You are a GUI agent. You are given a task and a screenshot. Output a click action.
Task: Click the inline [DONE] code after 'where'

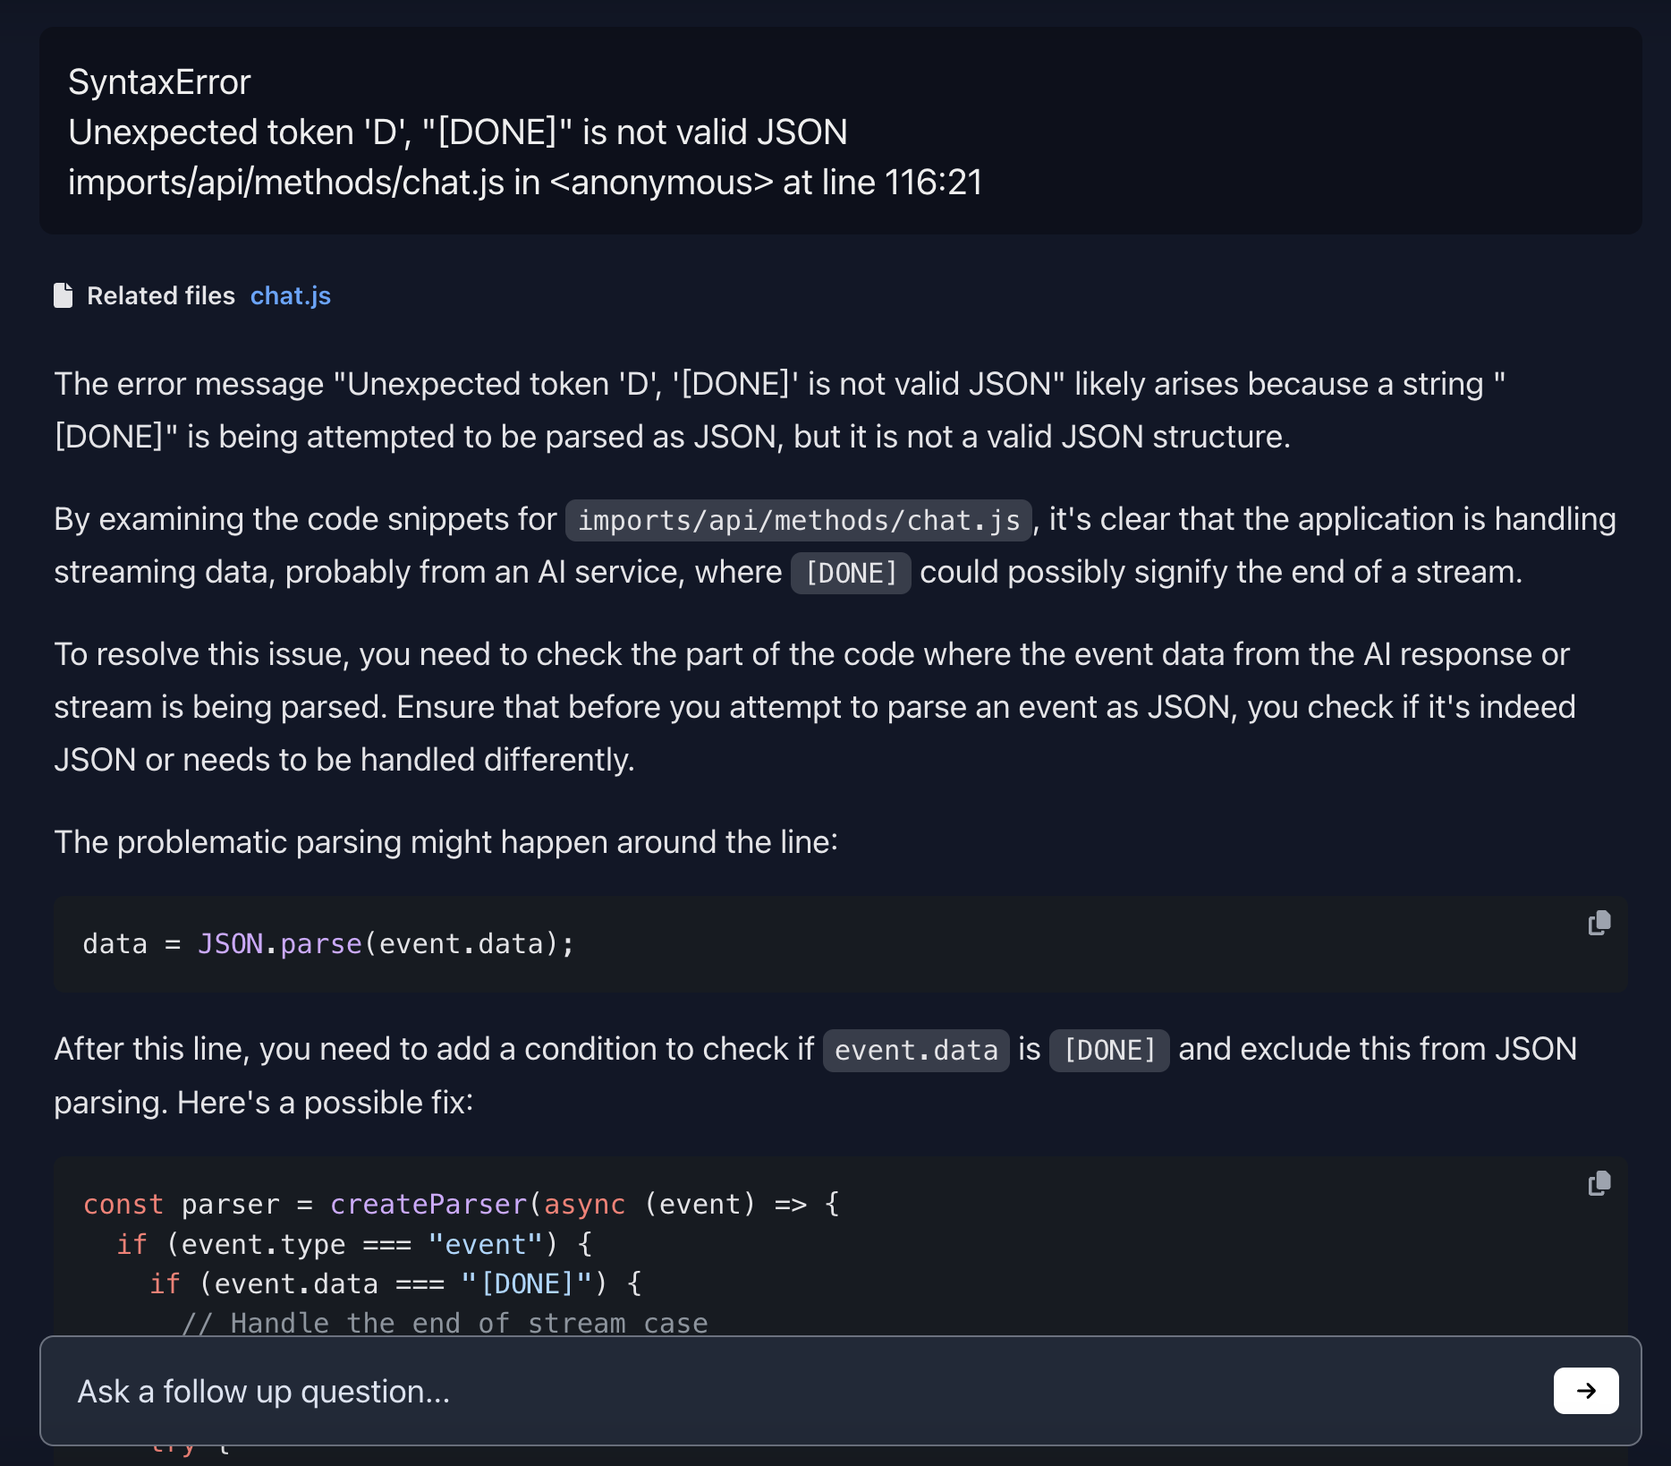pyautogui.click(x=851, y=573)
